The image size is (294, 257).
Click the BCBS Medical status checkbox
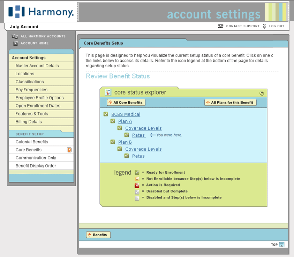click(106, 114)
